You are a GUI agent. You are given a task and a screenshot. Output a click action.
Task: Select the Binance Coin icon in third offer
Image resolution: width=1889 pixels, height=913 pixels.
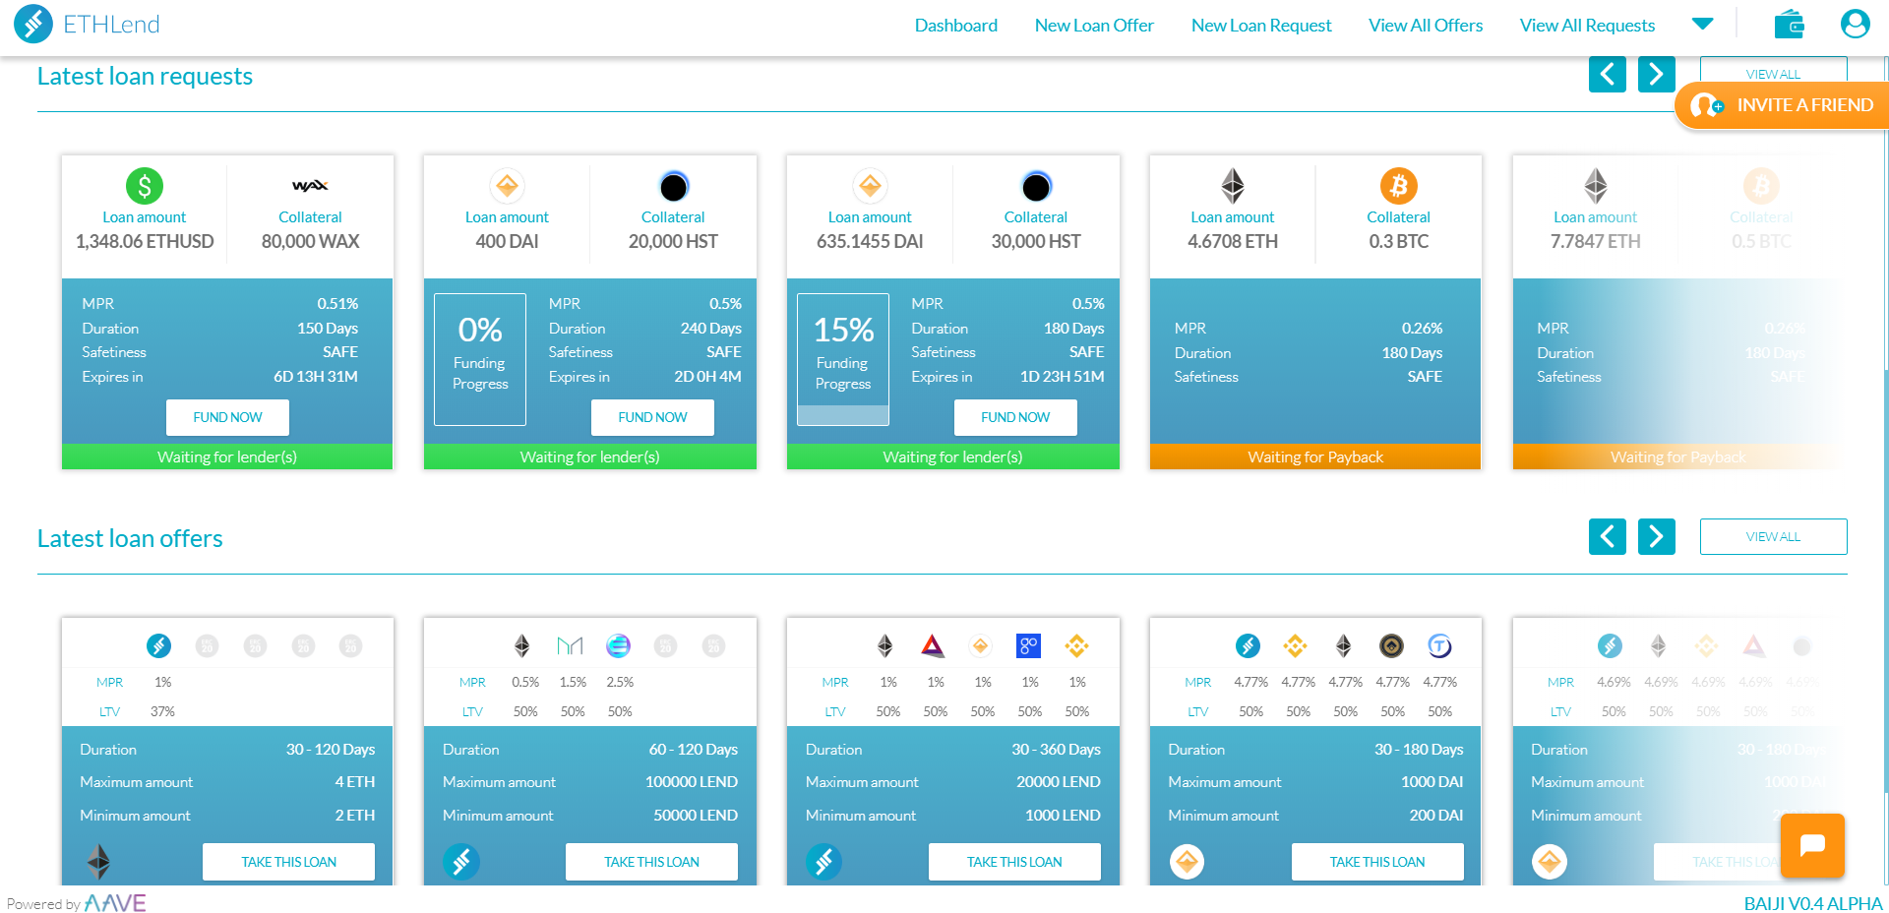(1077, 646)
